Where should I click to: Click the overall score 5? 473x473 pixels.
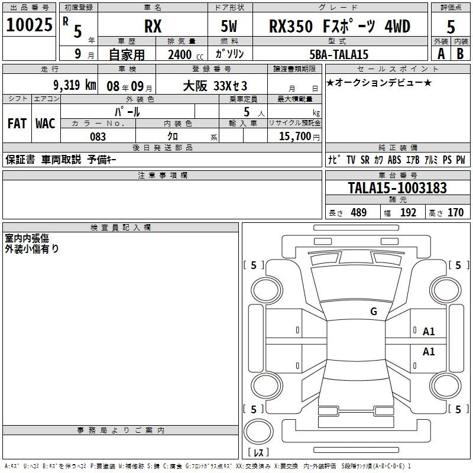click(x=451, y=27)
